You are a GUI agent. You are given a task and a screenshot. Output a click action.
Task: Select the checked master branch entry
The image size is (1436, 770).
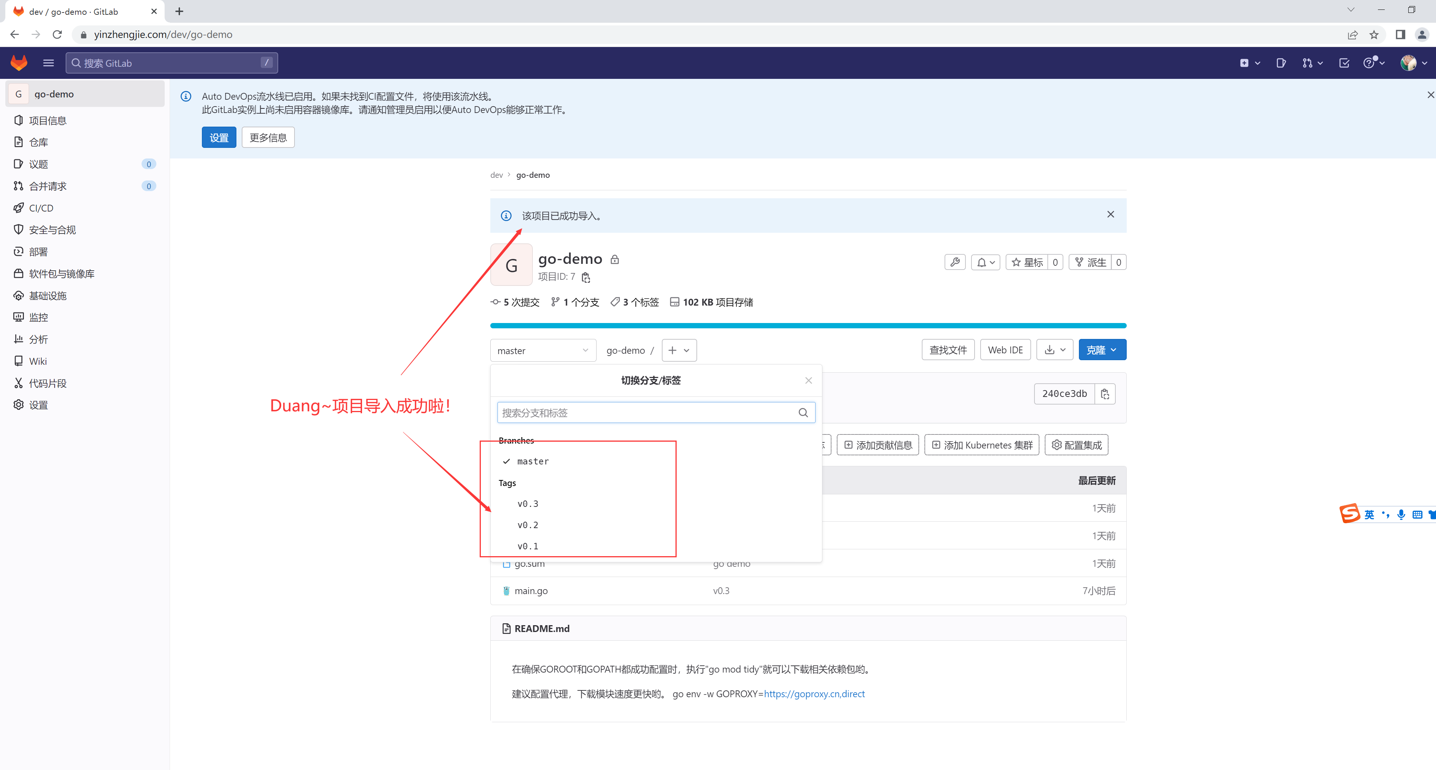pos(532,461)
